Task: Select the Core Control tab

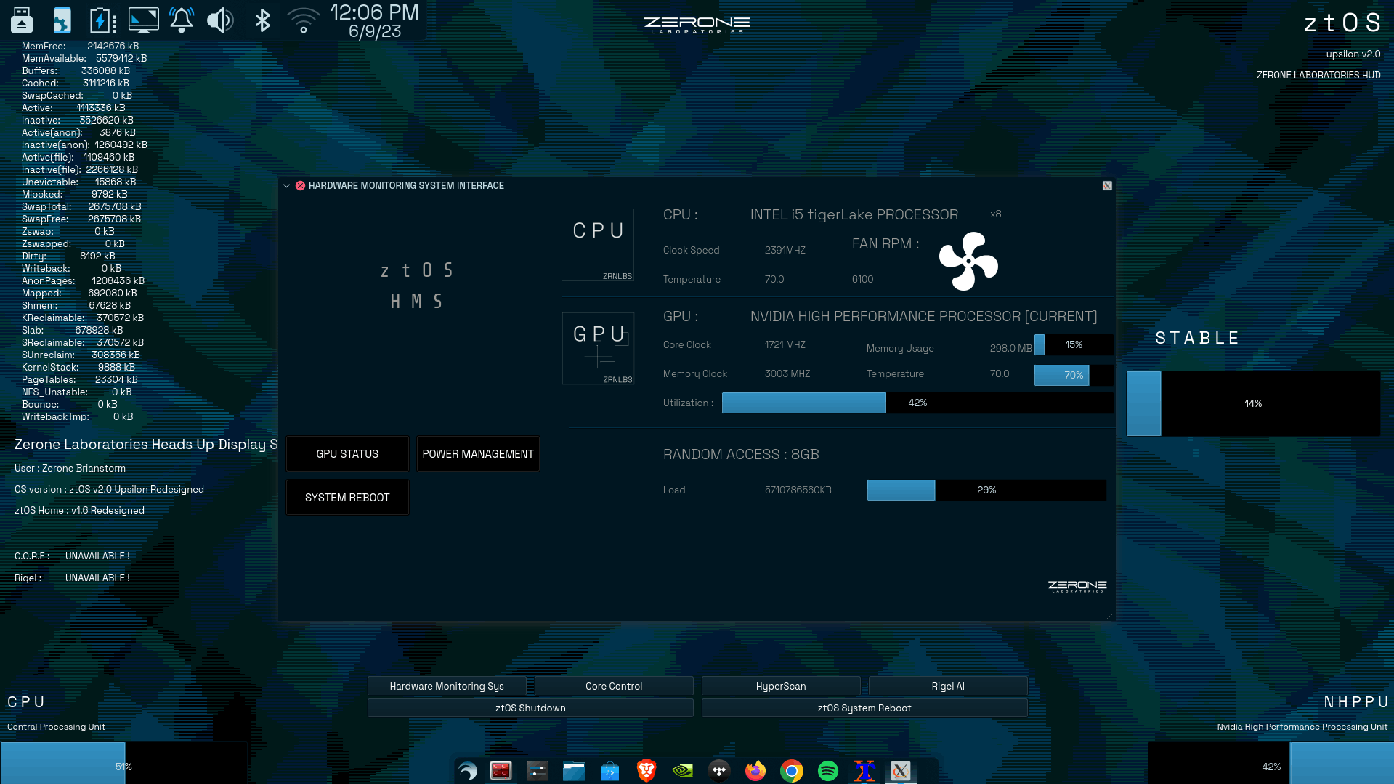Action: [x=614, y=686]
